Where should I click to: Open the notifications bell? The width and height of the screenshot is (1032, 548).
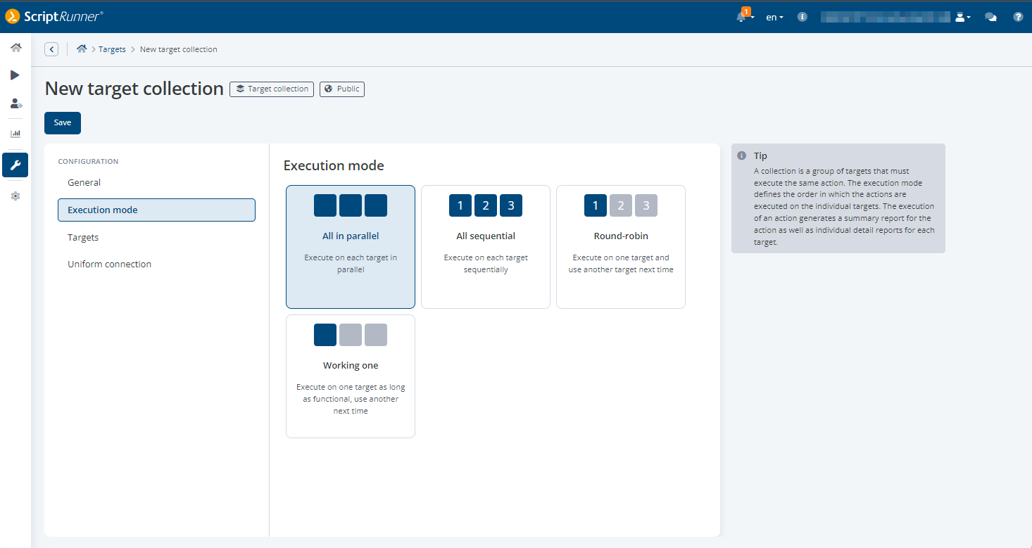(741, 17)
